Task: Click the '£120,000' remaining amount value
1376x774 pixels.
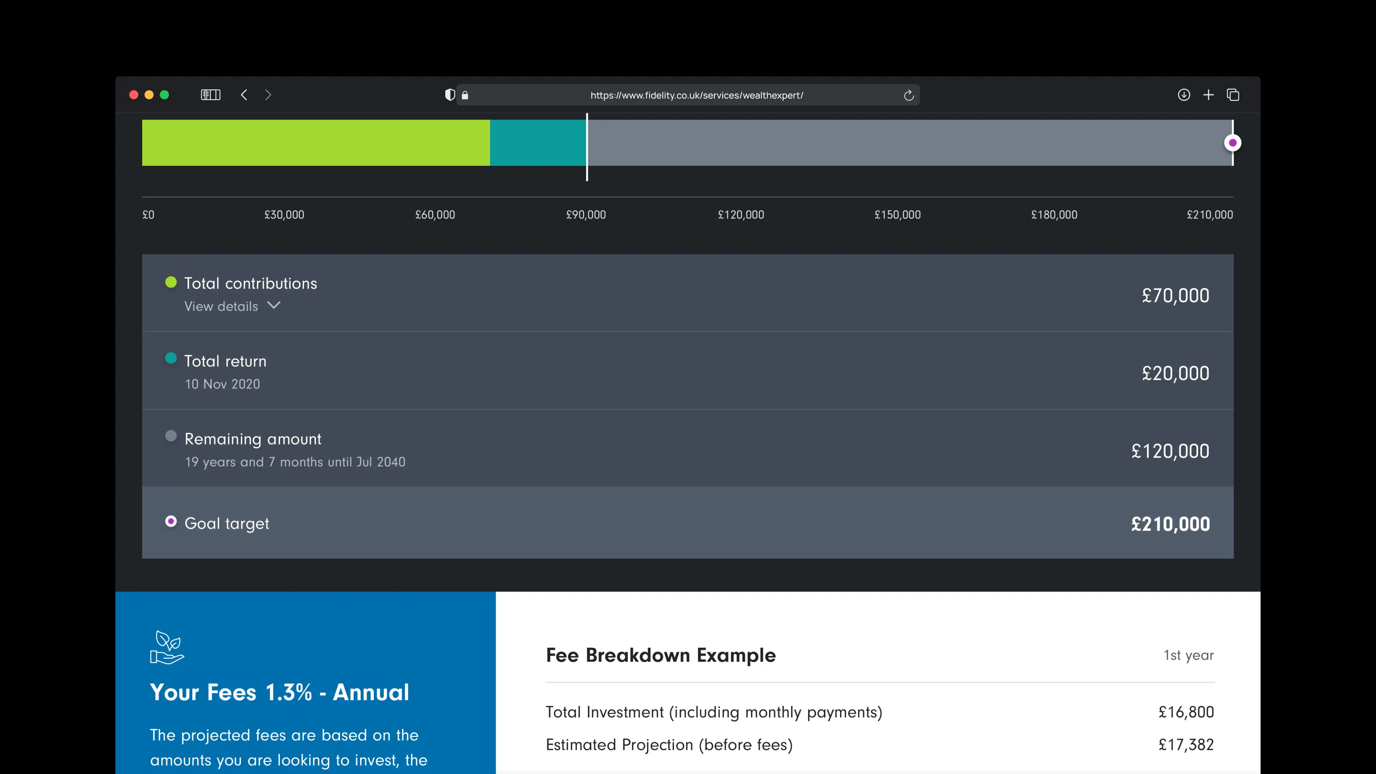Action: click(1170, 451)
